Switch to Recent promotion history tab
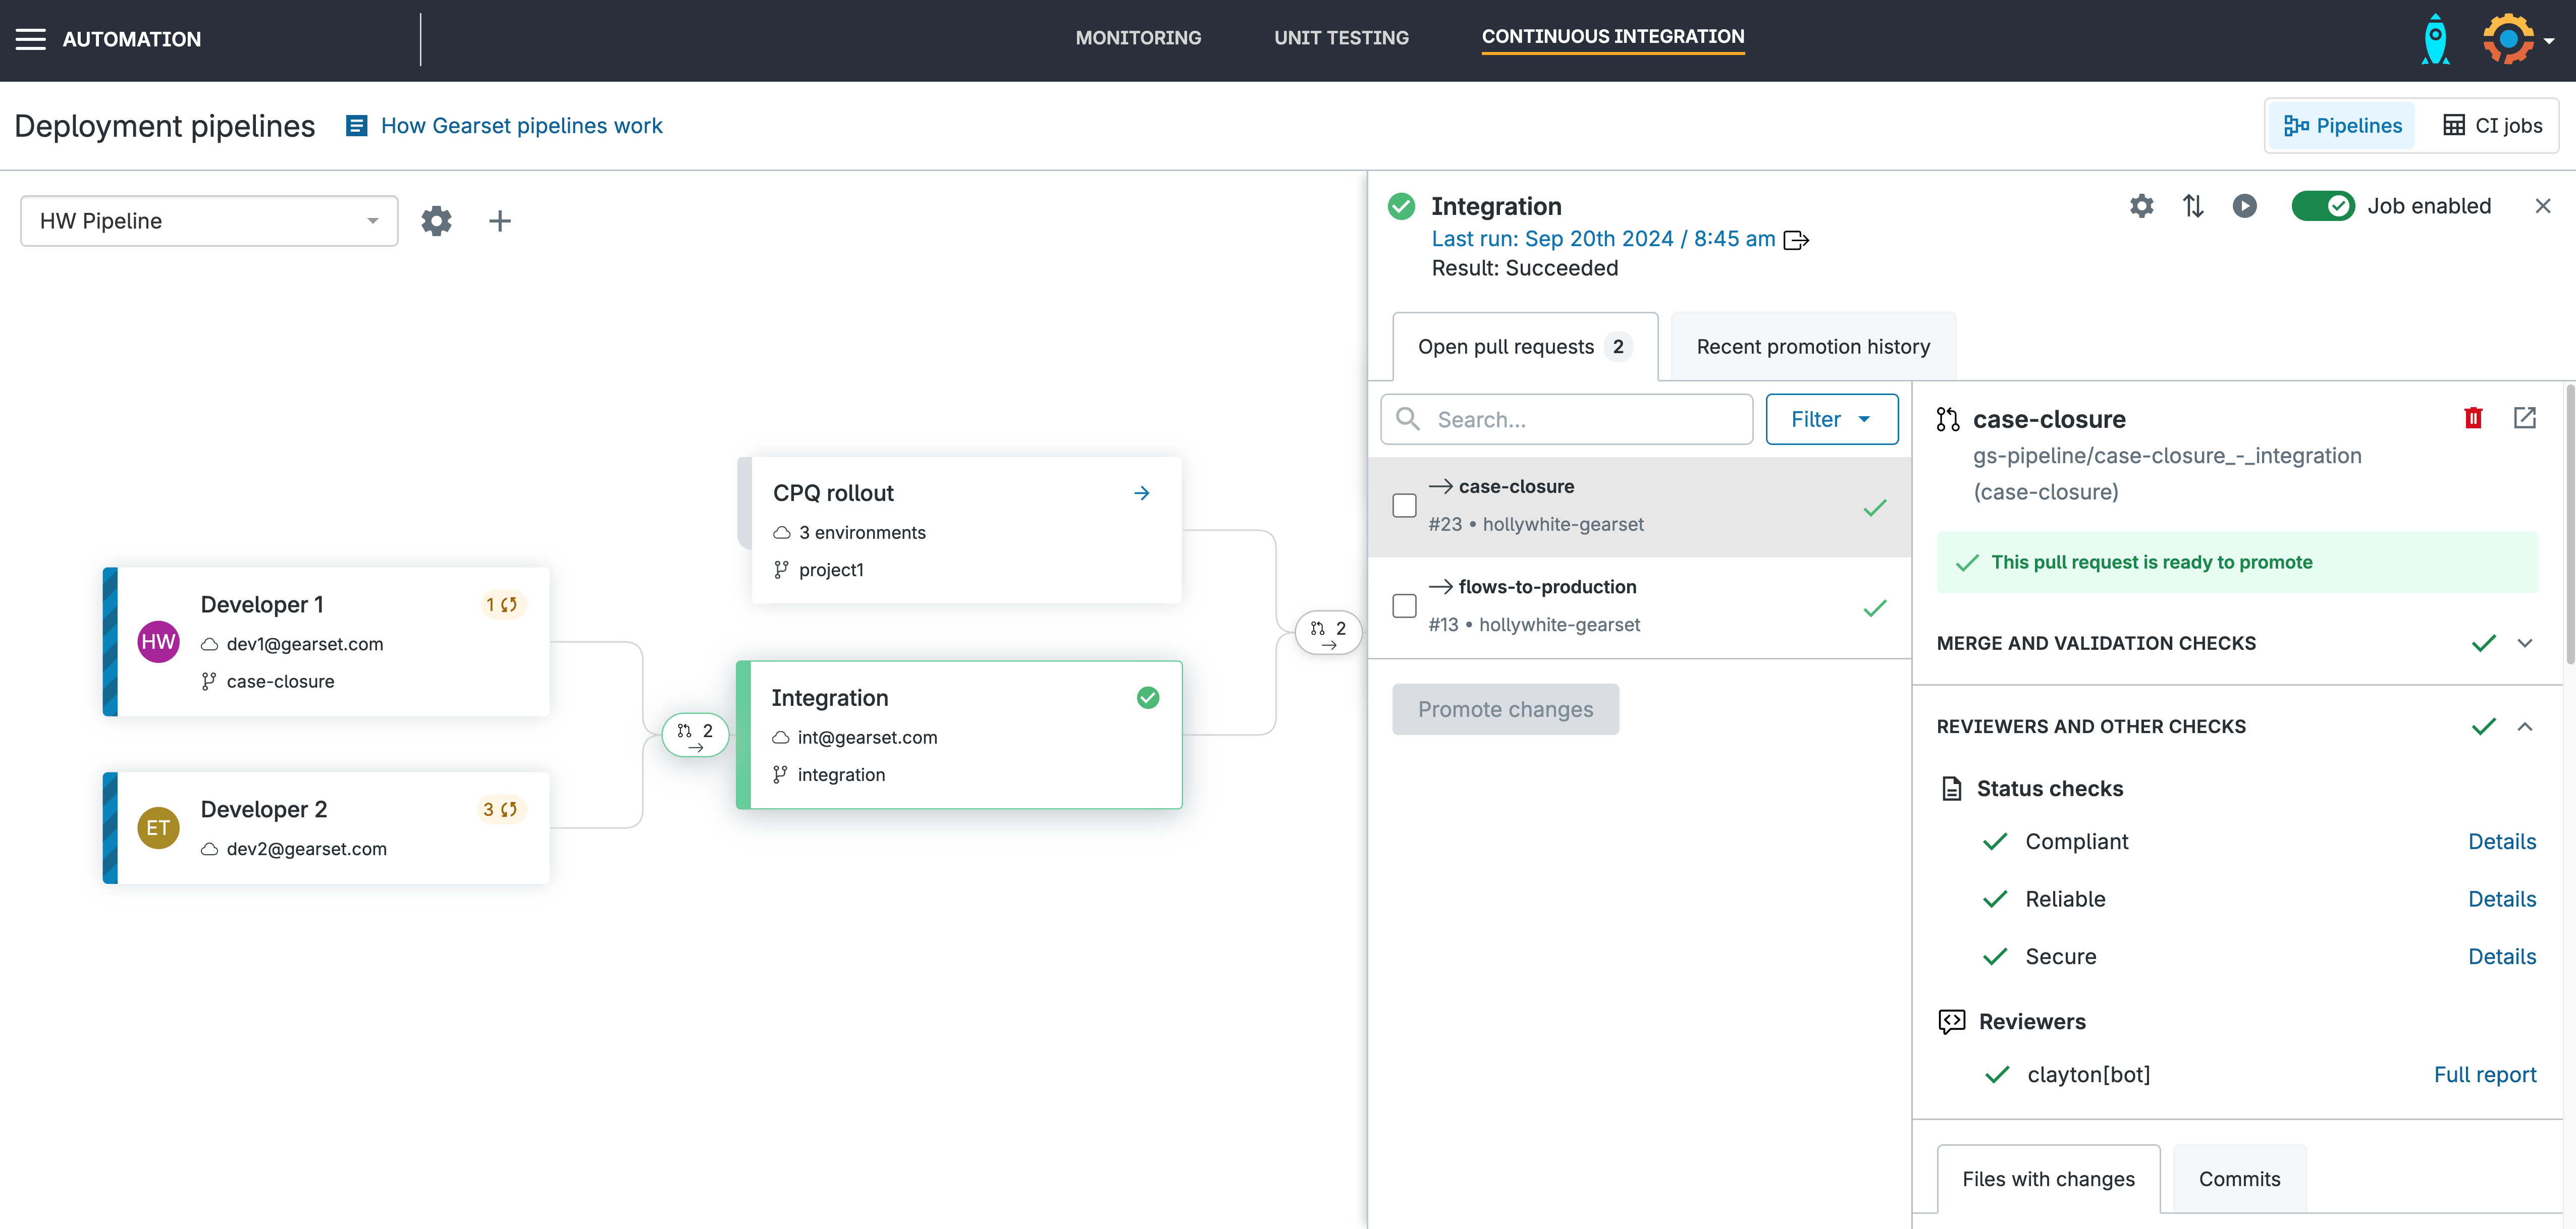Viewport: 2576px width, 1229px height. click(1812, 347)
